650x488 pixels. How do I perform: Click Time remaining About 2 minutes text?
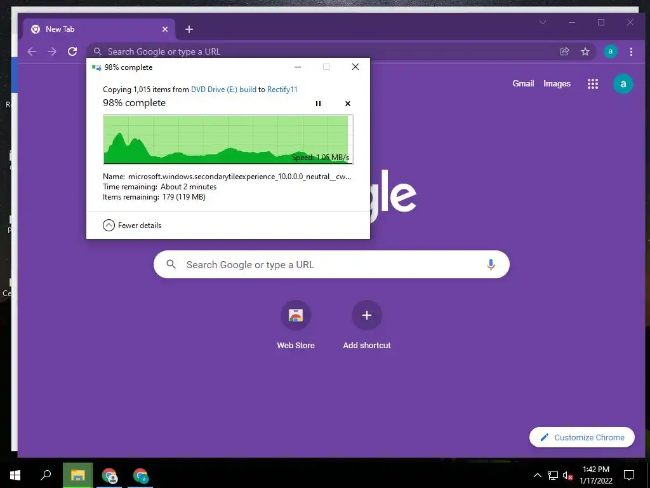[159, 187]
